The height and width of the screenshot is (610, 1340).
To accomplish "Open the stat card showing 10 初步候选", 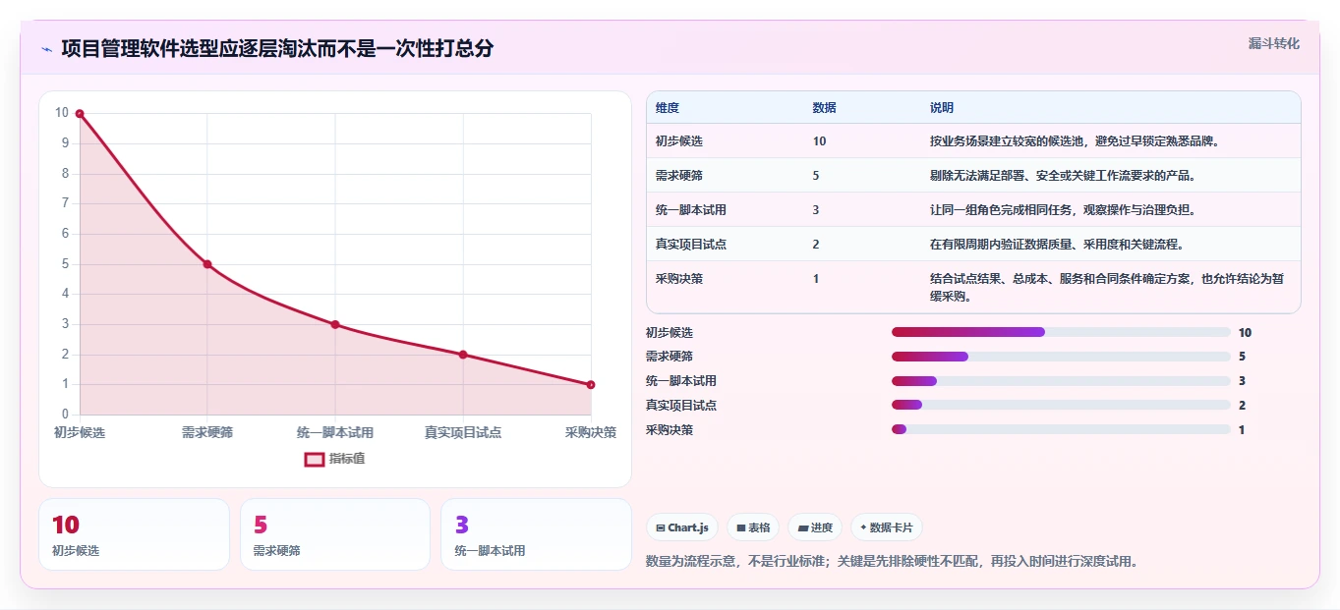I will tap(134, 534).
